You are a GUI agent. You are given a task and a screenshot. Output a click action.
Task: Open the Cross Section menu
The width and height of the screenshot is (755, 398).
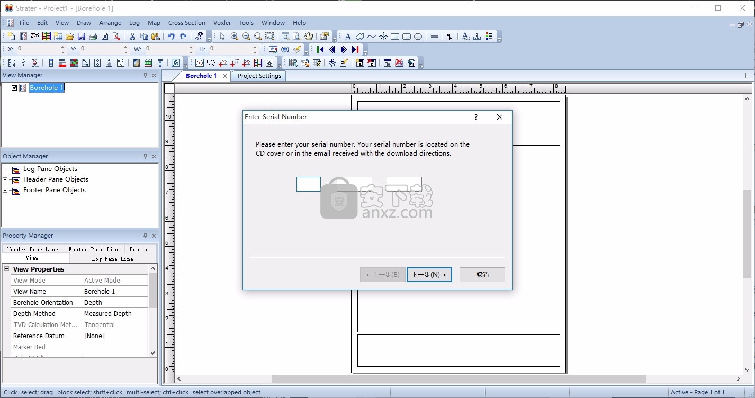coord(187,23)
